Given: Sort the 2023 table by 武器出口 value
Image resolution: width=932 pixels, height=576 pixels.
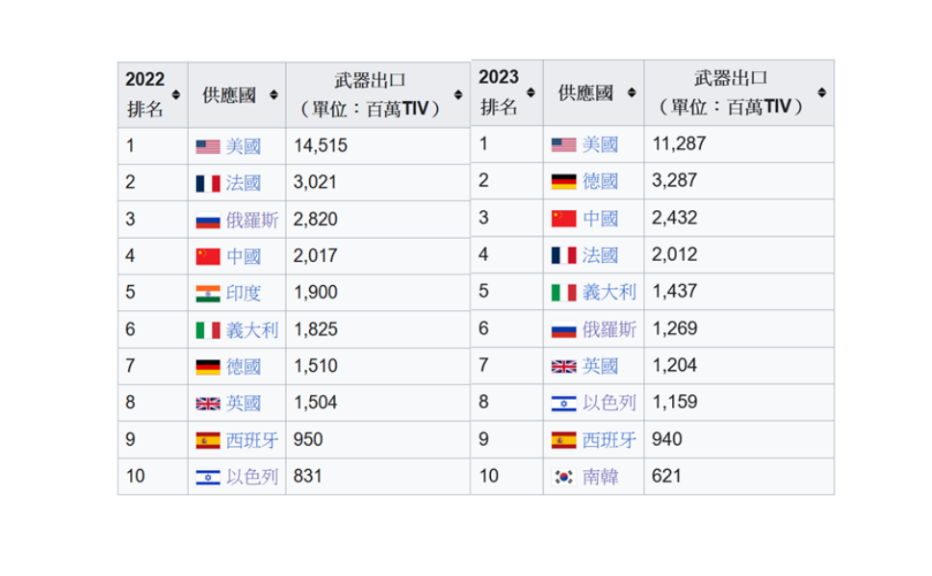Looking at the screenshot, I should coord(821,92).
